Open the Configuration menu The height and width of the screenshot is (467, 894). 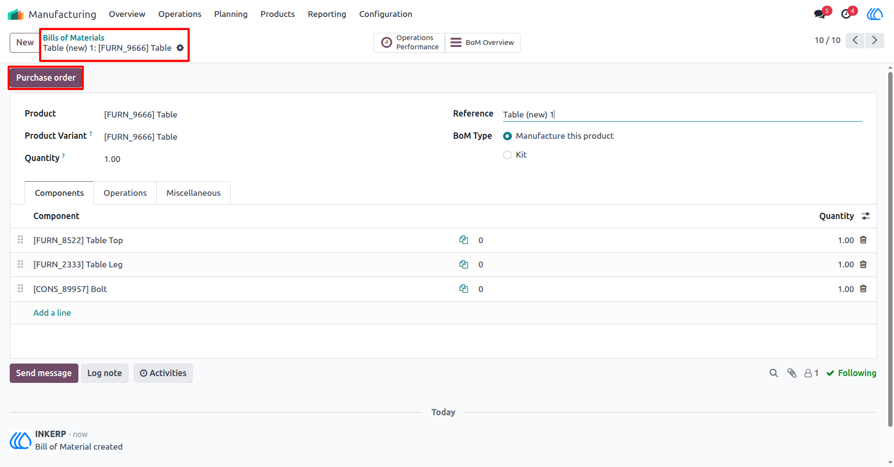(x=386, y=14)
